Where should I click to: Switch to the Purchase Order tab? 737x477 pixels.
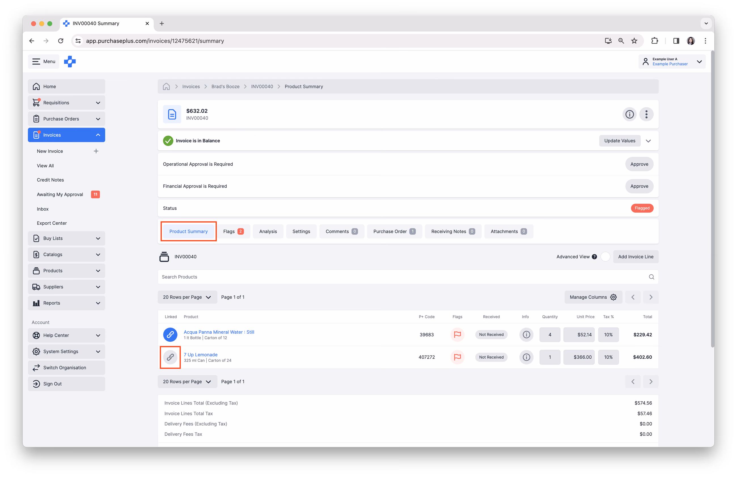(x=394, y=231)
